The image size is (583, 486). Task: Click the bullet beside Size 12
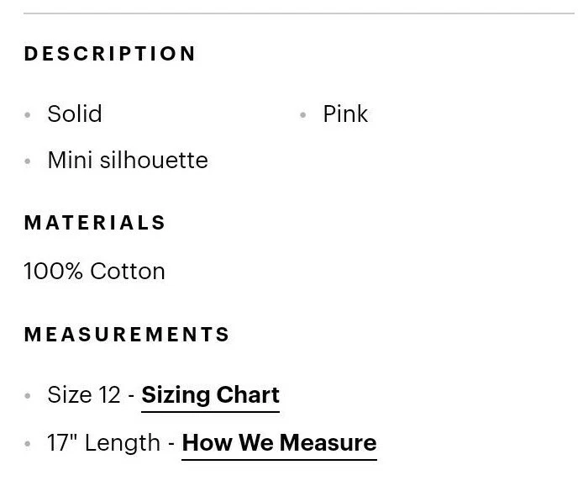tap(29, 396)
